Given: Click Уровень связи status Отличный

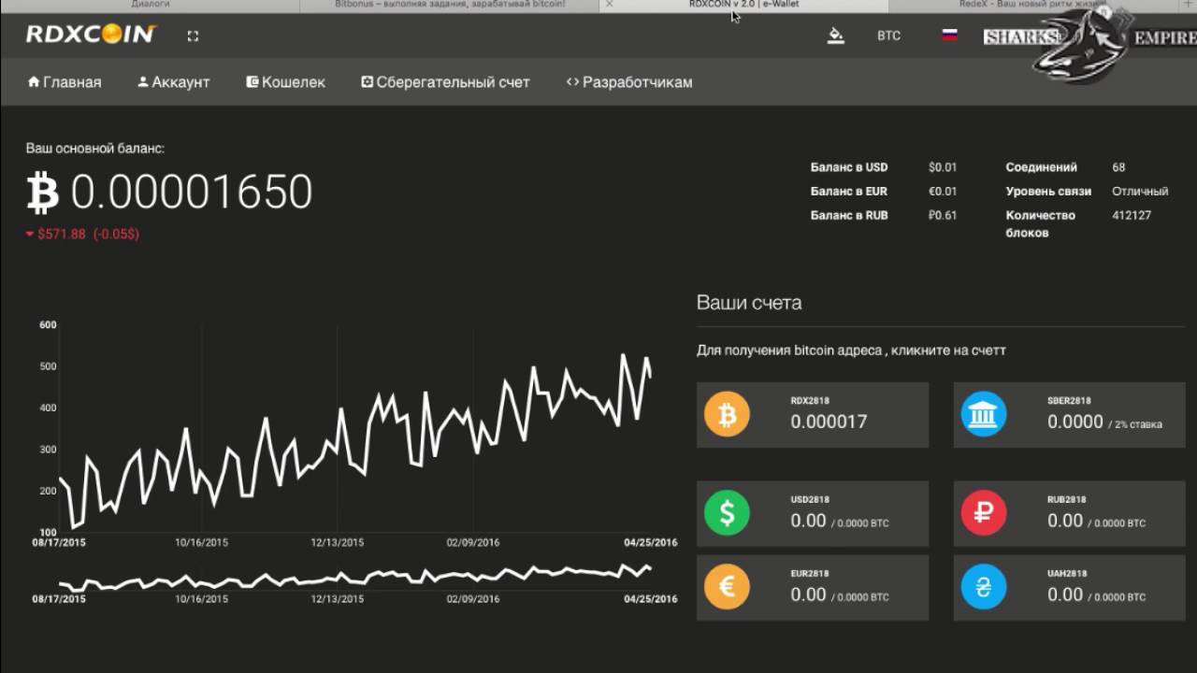Looking at the screenshot, I should (1140, 192).
